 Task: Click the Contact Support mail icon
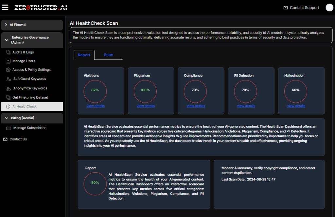(x=286, y=7)
